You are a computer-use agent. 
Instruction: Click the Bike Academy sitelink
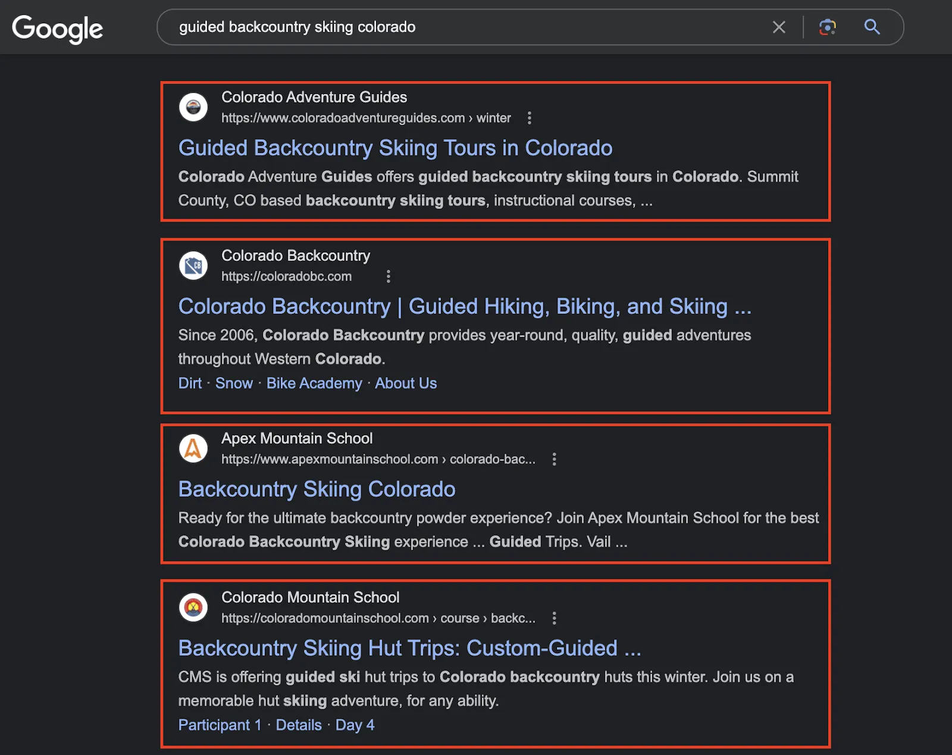point(314,383)
